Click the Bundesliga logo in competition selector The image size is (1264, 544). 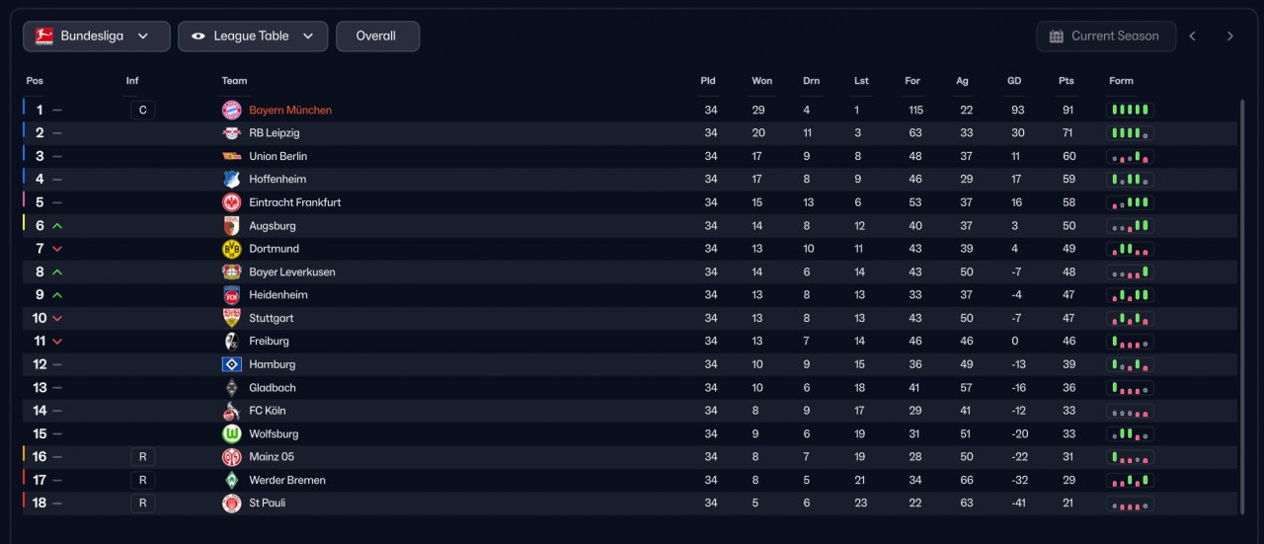click(x=43, y=37)
